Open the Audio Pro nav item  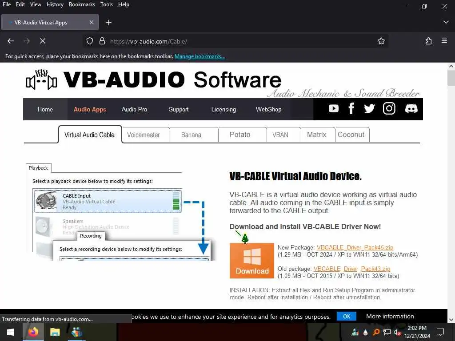[x=134, y=109]
